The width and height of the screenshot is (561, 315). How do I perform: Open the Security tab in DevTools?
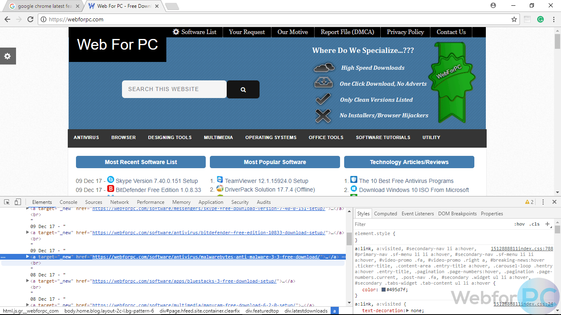tap(240, 202)
